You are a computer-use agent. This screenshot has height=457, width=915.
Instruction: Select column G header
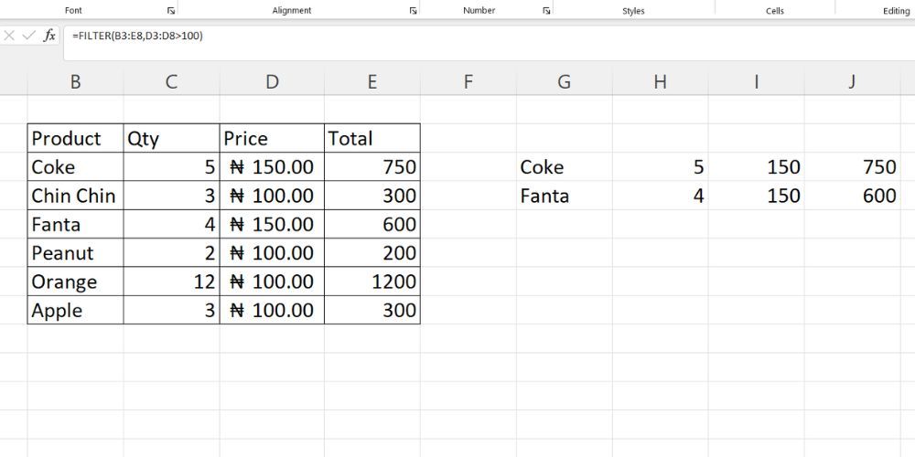pyautogui.click(x=564, y=82)
